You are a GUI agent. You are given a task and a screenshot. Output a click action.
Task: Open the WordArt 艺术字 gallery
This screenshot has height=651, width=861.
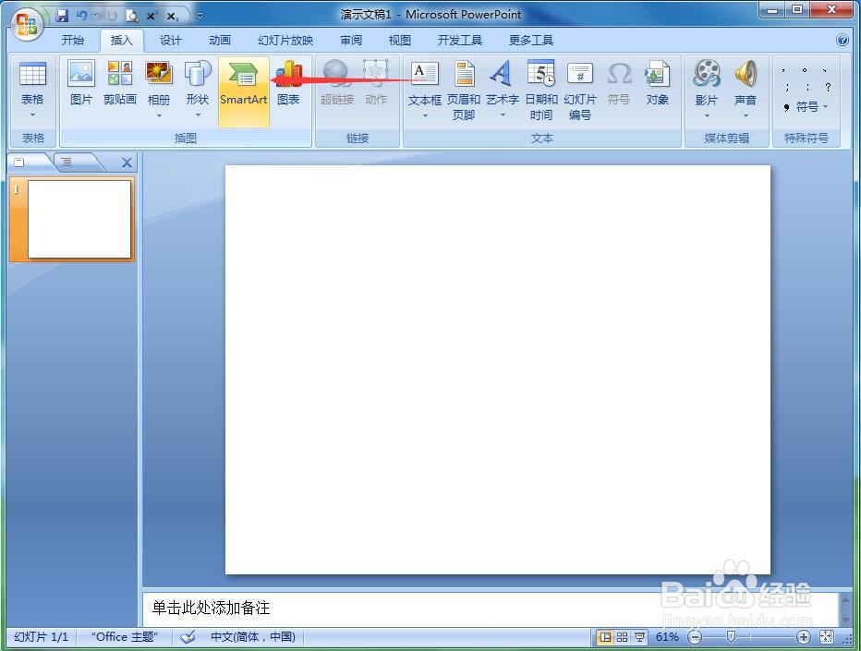click(x=502, y=90)
